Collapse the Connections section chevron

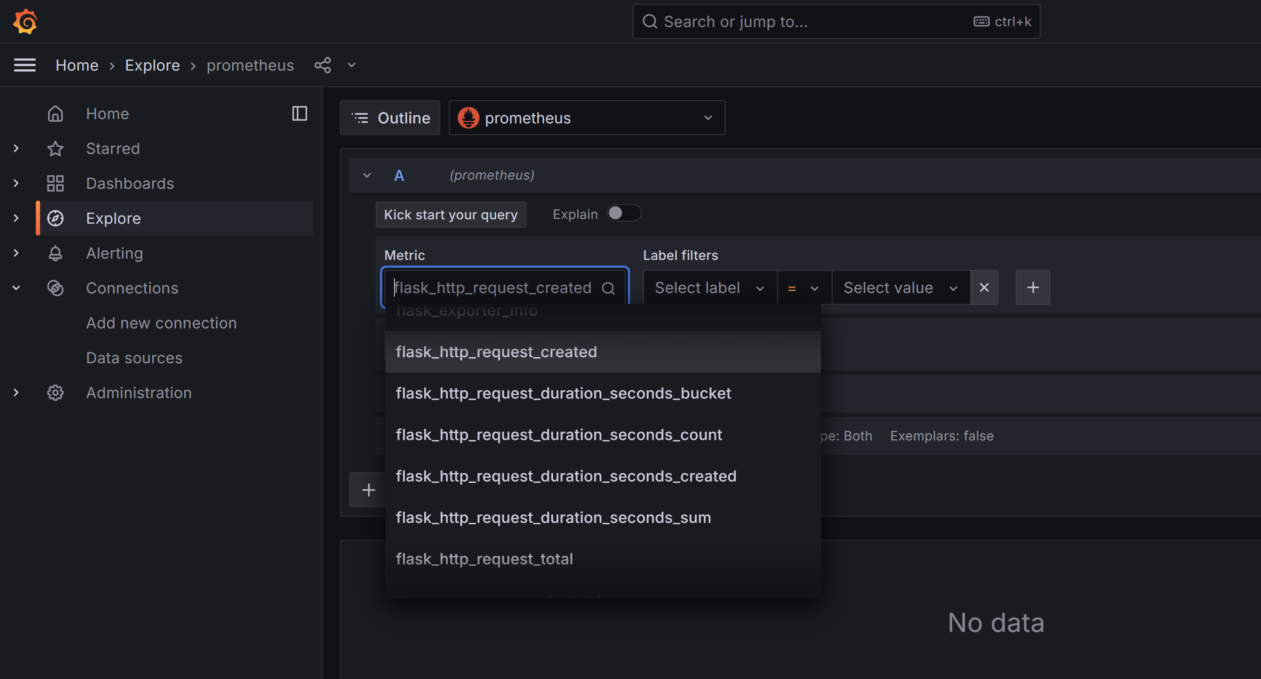(x=16, y=288)
